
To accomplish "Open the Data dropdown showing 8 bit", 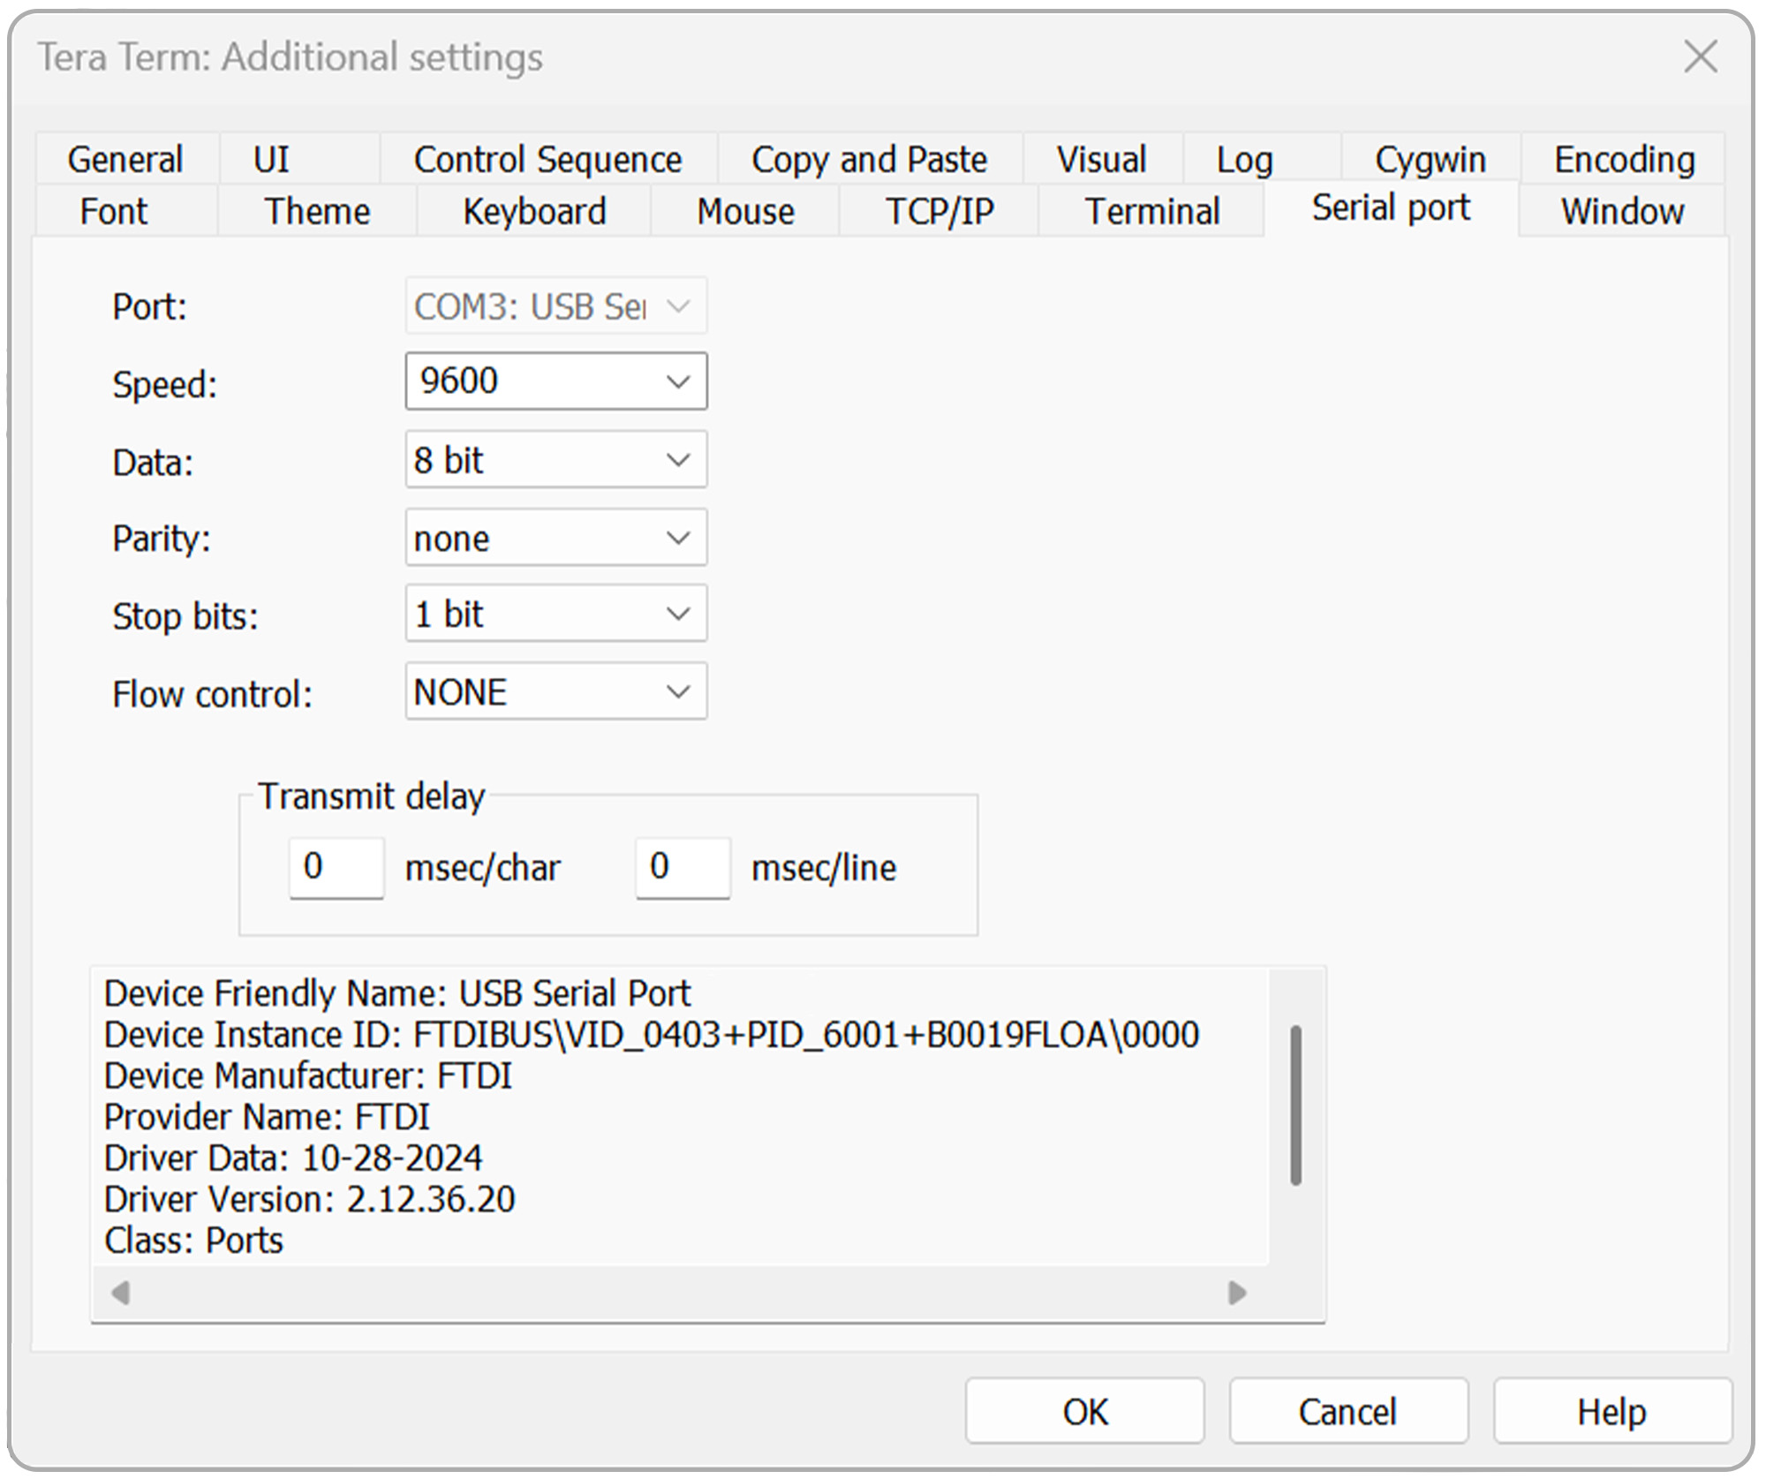I will [x=556, y=459].
